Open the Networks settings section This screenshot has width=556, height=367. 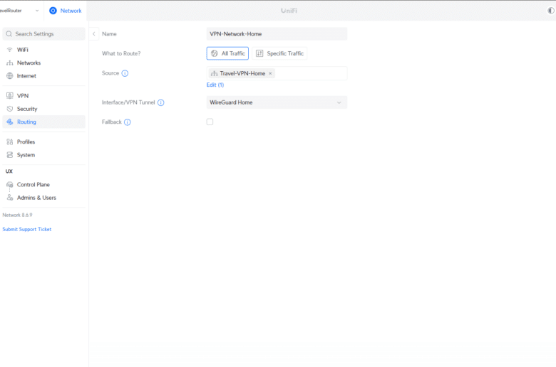[x=43, y=63]
